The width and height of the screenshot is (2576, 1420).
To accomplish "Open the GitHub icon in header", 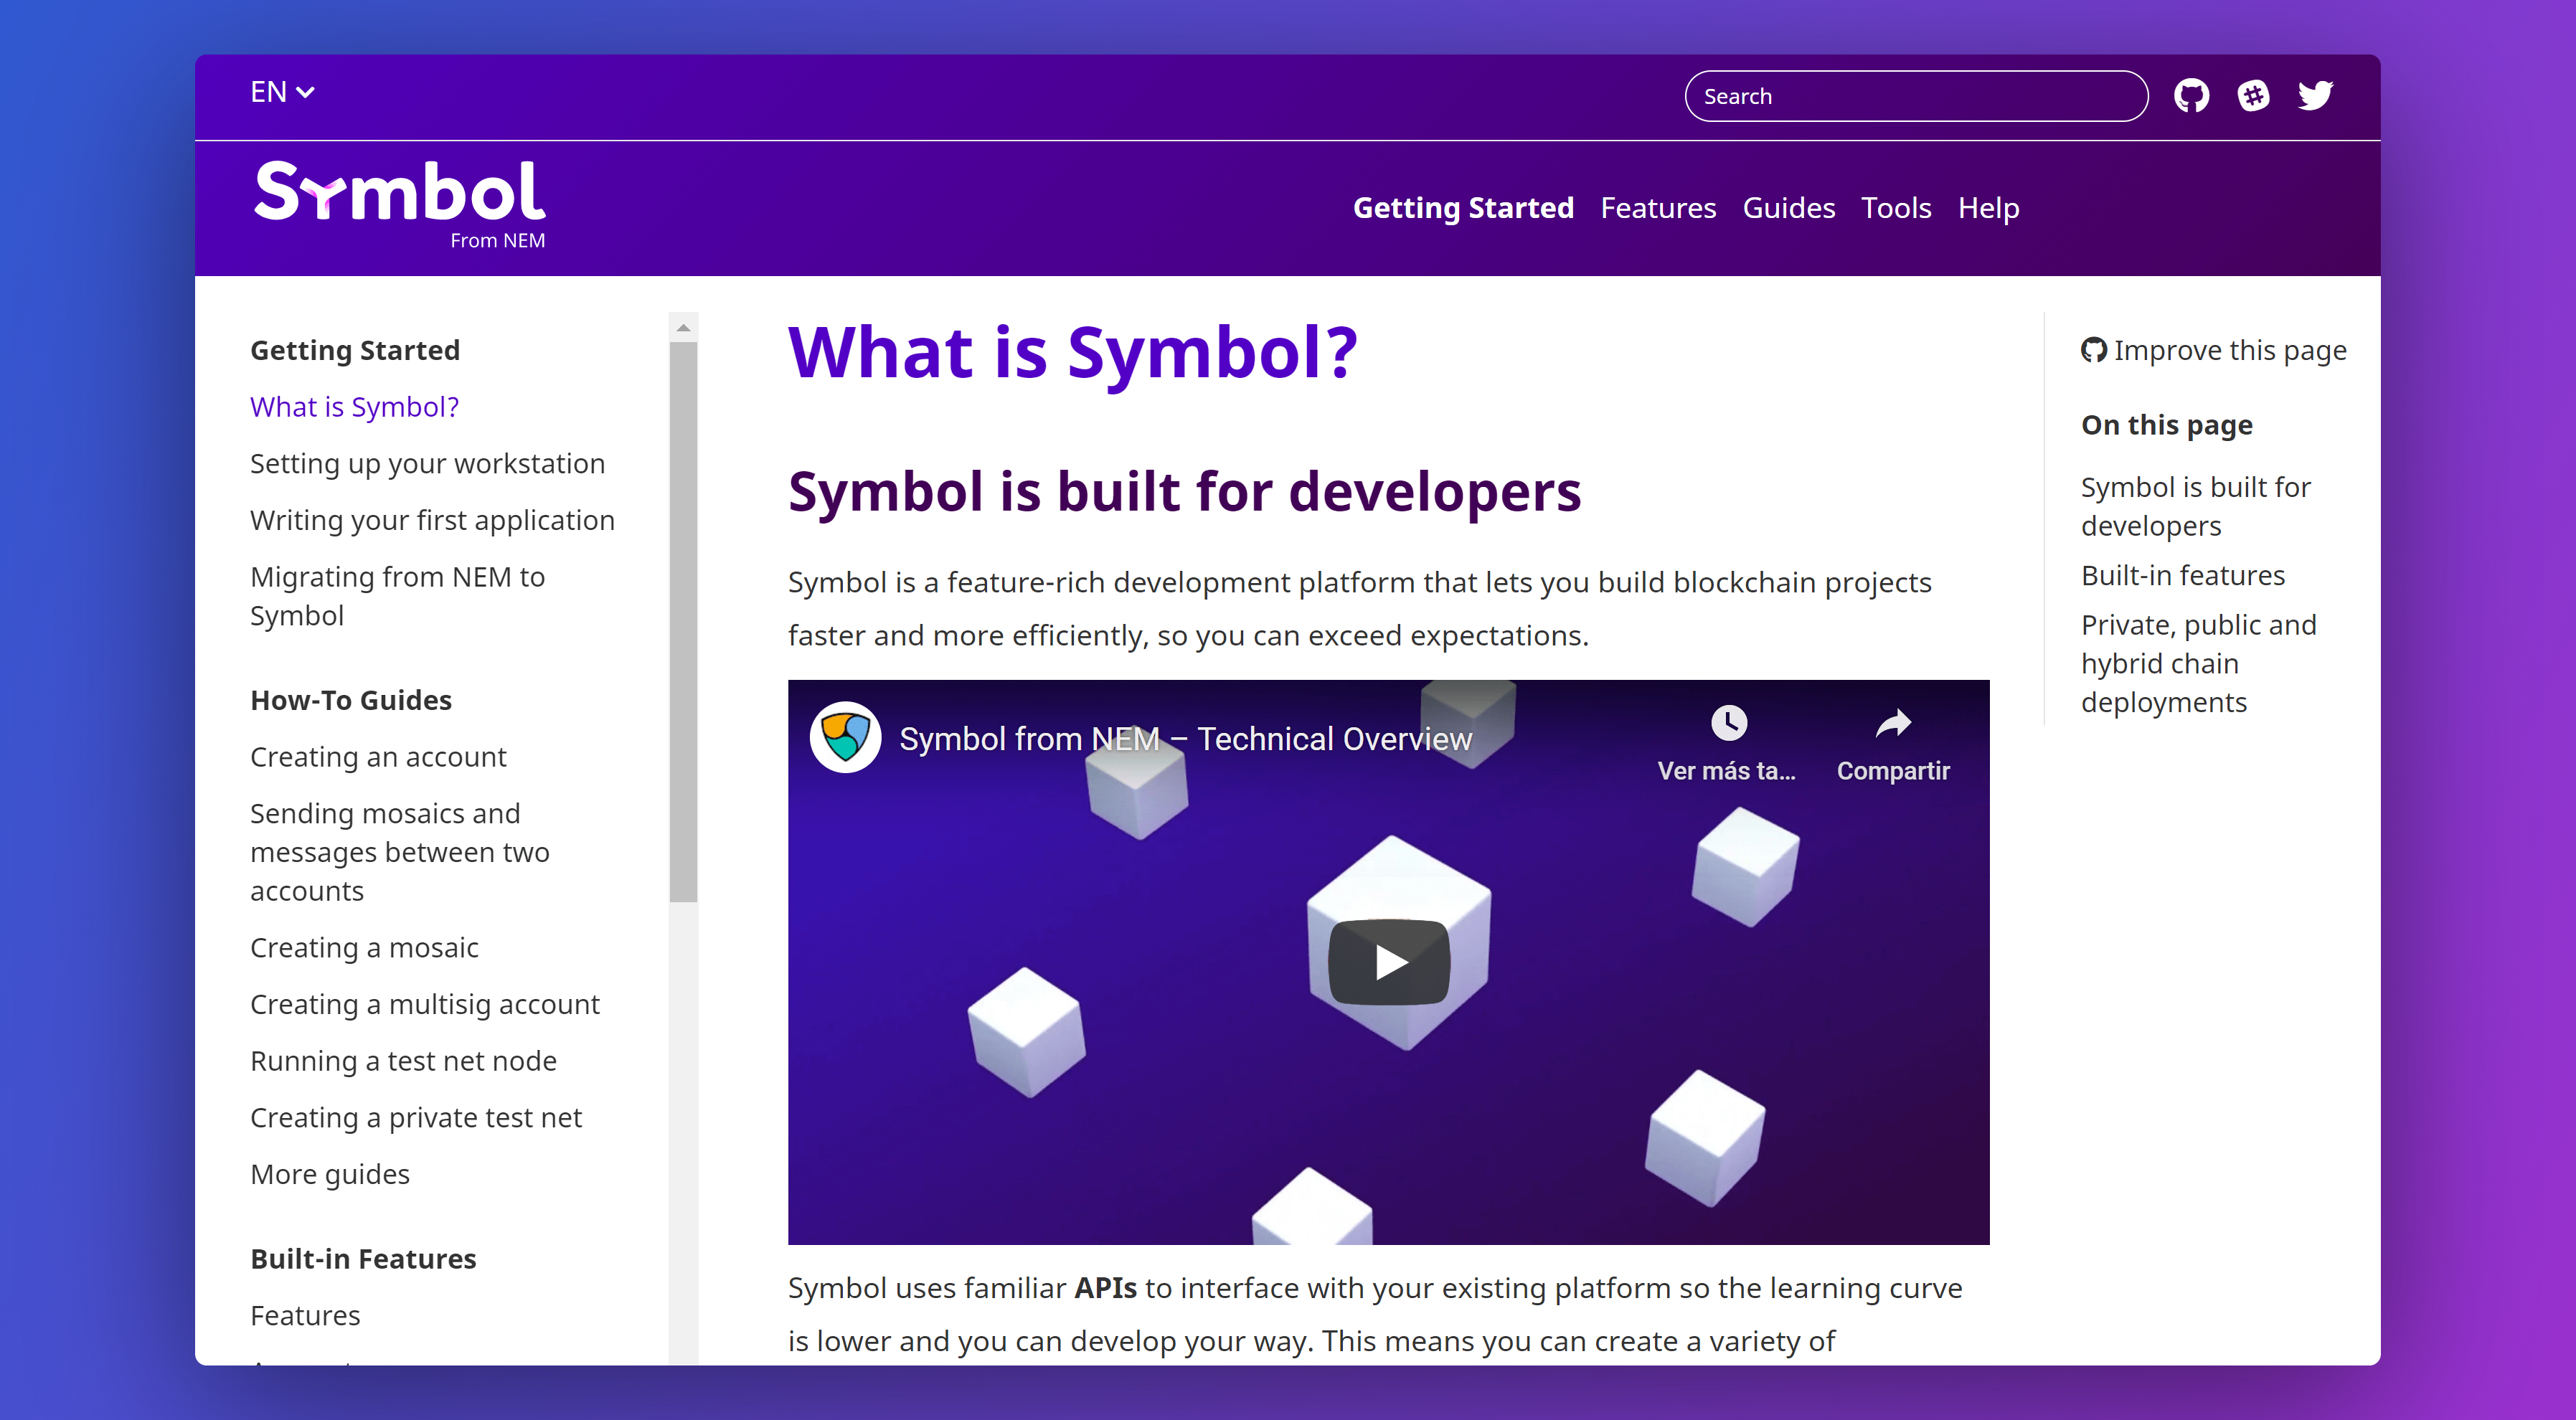I will pyautogui.click(x=2191, y=96).
